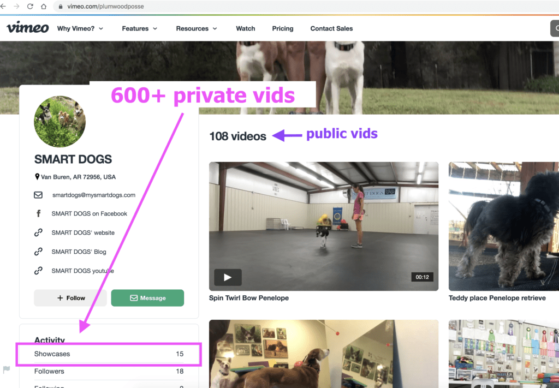Click the Spin Twirl Bow Penelope title
This screenshot has height=388, width=559.
point(249,298)
